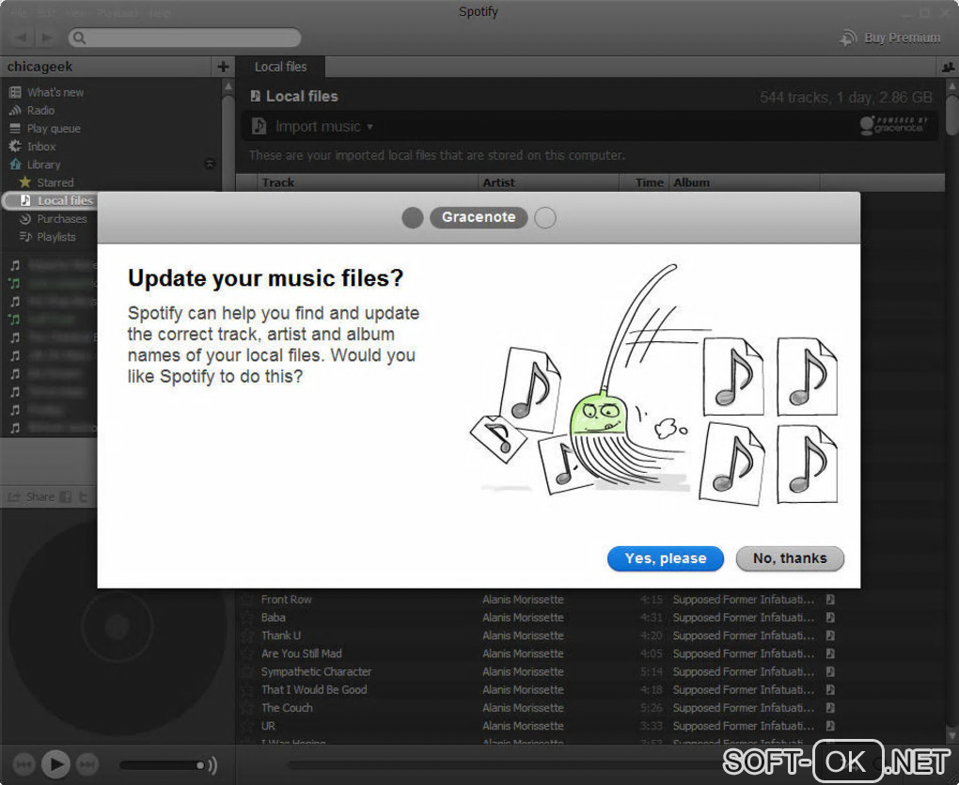Click the people sidebar icon top right
The image size is (959, 785).
click(x=948, y=68)
